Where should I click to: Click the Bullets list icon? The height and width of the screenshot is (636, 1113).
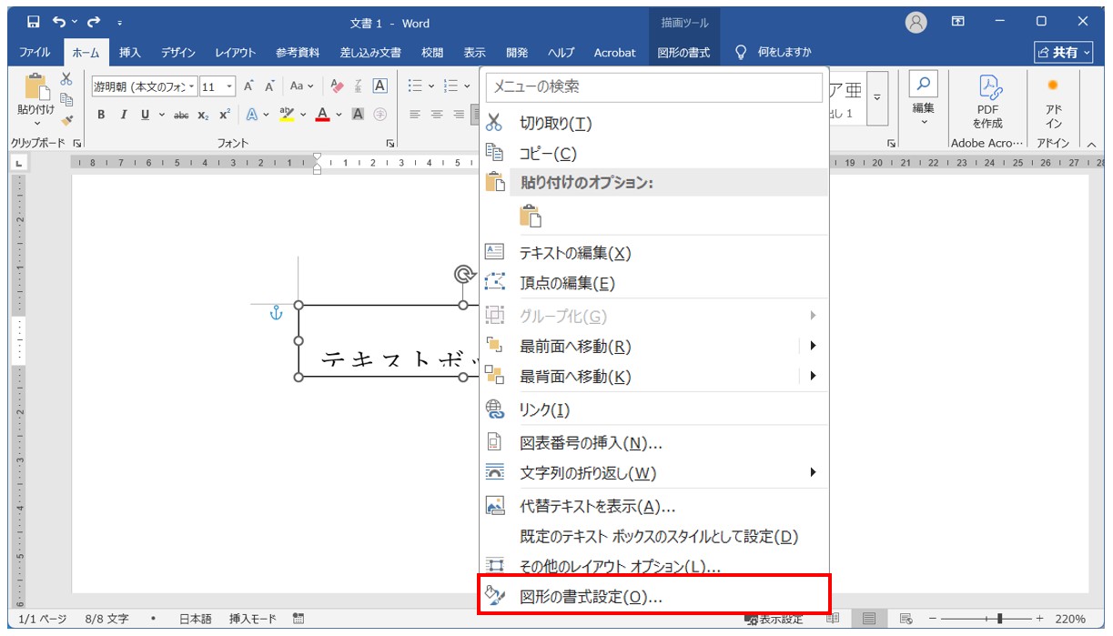click(415, 86)
